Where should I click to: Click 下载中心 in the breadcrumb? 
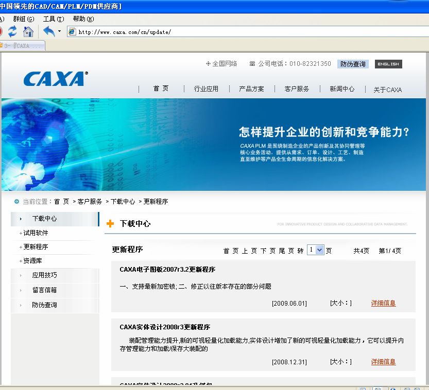coord(123,201)
